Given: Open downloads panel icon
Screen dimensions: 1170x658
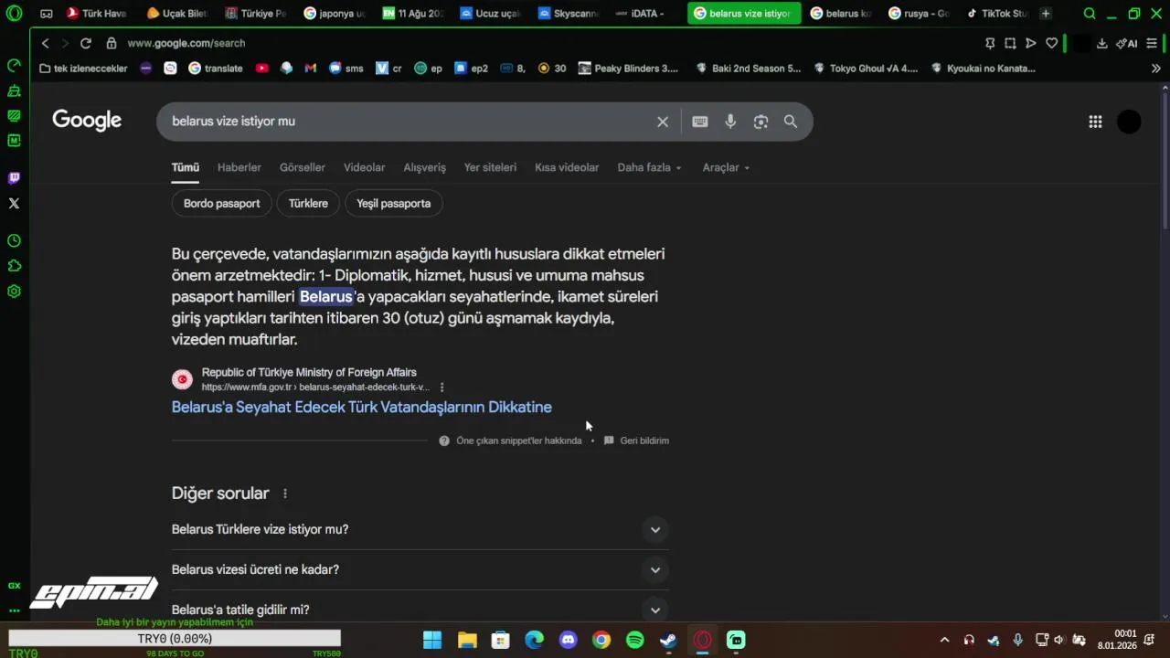Looking at the screenshot, I should click(1101, 43).
